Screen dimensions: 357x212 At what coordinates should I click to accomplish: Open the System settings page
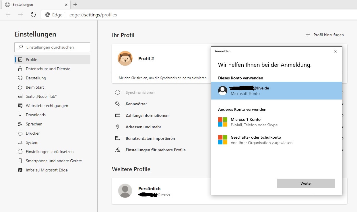click(52, 142)
